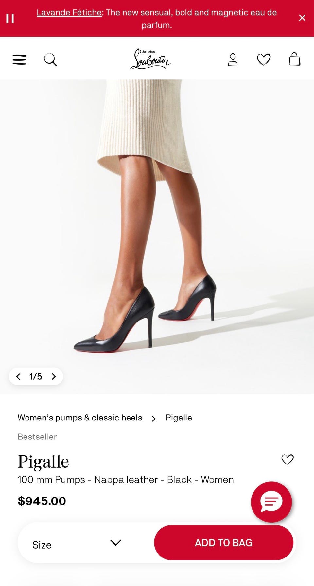
Task: Dismiss the red announcement banner
Action: coord(302,18)
